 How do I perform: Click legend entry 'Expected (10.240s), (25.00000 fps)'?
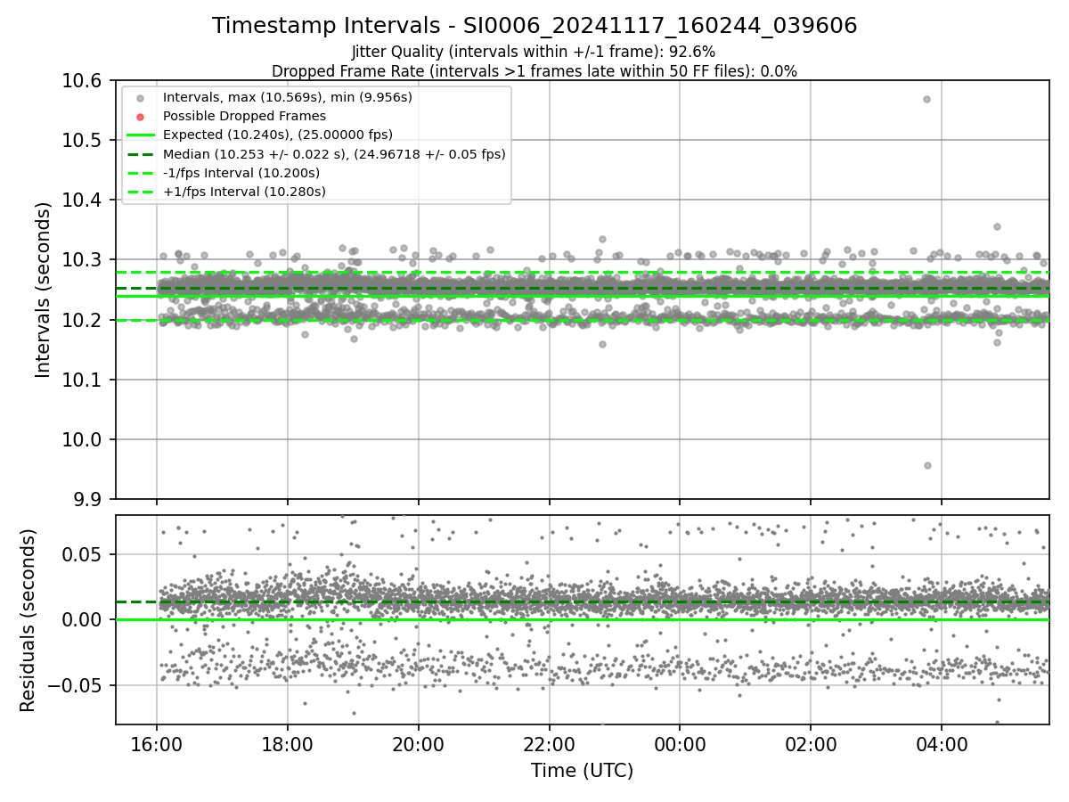click(277, 135)
